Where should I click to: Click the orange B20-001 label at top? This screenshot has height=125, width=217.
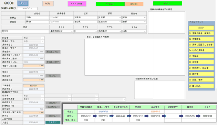(x=134, y=4)
